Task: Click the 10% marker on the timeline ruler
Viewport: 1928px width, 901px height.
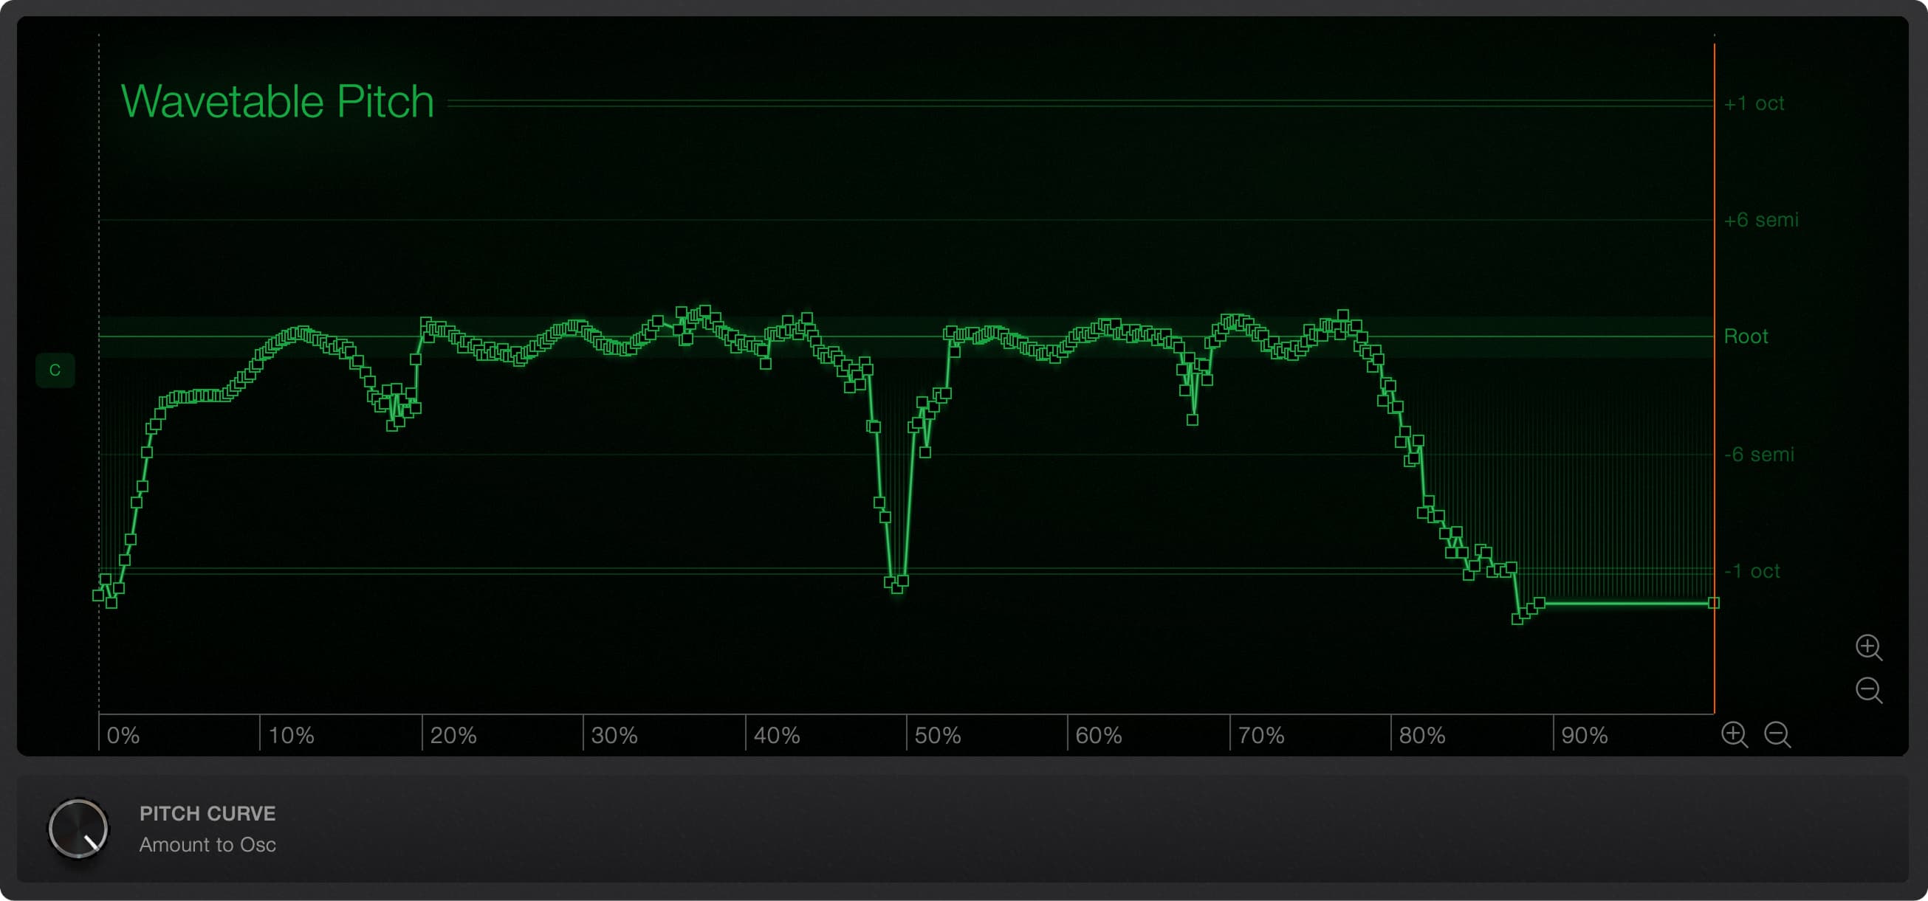Action: click(290, 735)
